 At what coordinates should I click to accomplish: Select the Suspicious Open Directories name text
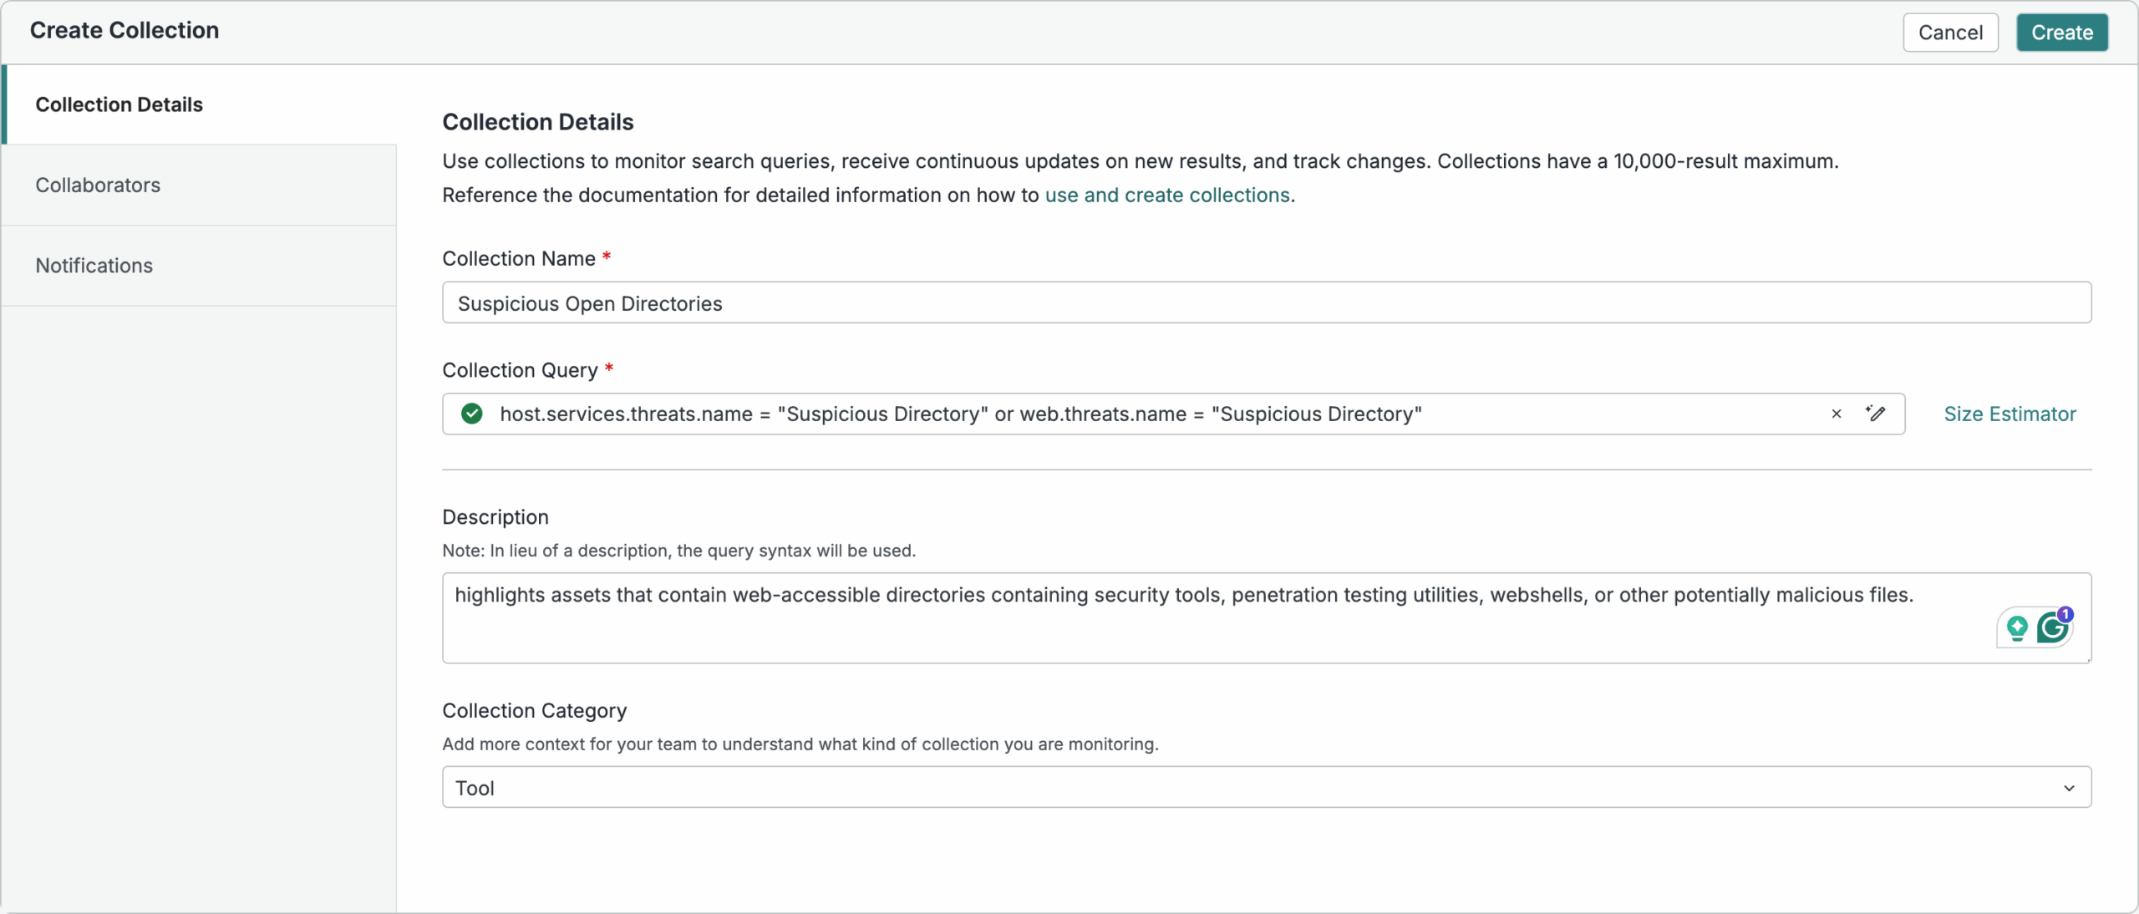(x=589, y=302)
